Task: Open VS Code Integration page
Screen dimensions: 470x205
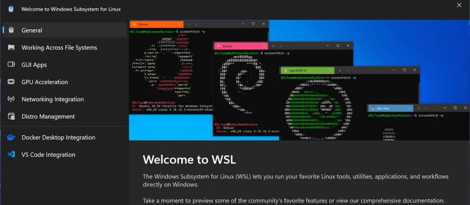Action: click(65, 155)
